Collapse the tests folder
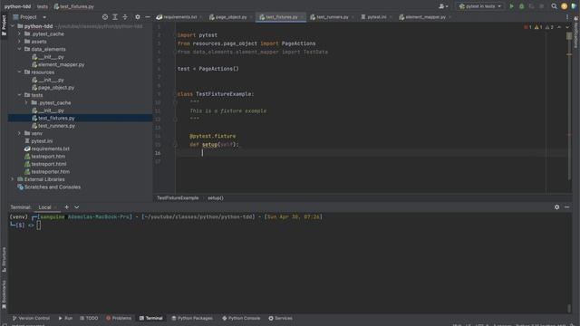The image size is (580, 326). [x=20, y=95]
